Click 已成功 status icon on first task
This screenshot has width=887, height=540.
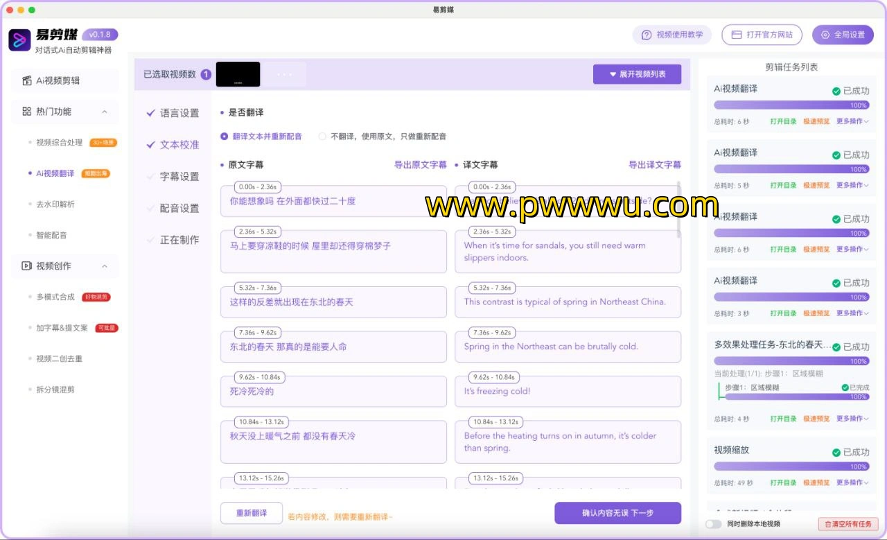[x=836, y=92]
